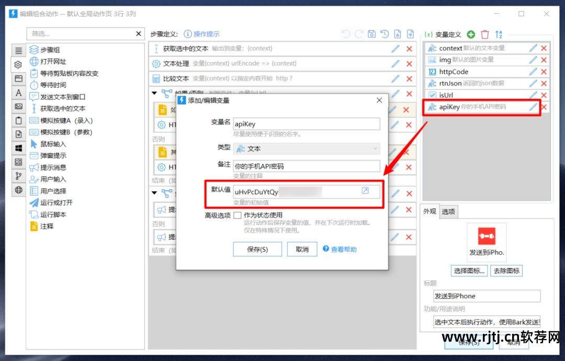
Task: Toggle the isUrl variable checkbox icon
Action: click(x=432, y=95)
